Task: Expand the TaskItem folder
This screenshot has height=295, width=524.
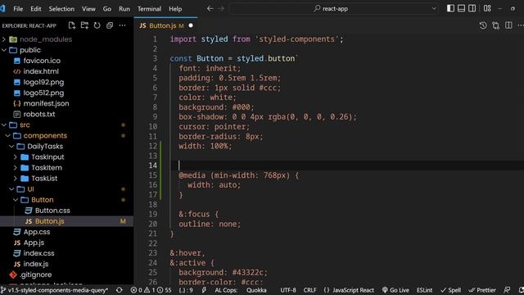Action: point(16,167)
